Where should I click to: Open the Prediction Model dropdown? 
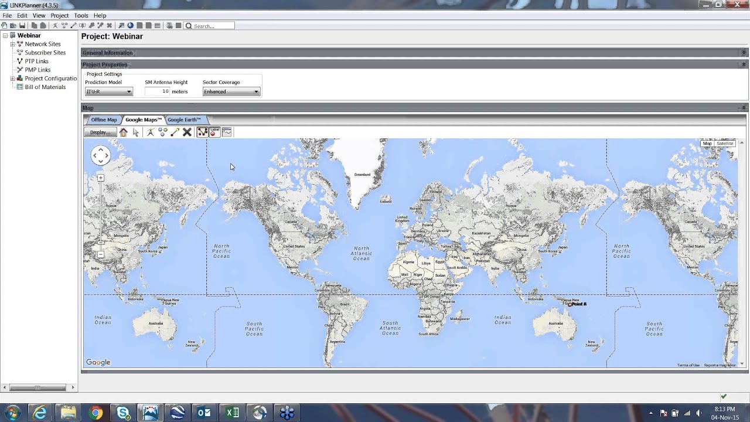pyautogui.click(x=109, y=91)
